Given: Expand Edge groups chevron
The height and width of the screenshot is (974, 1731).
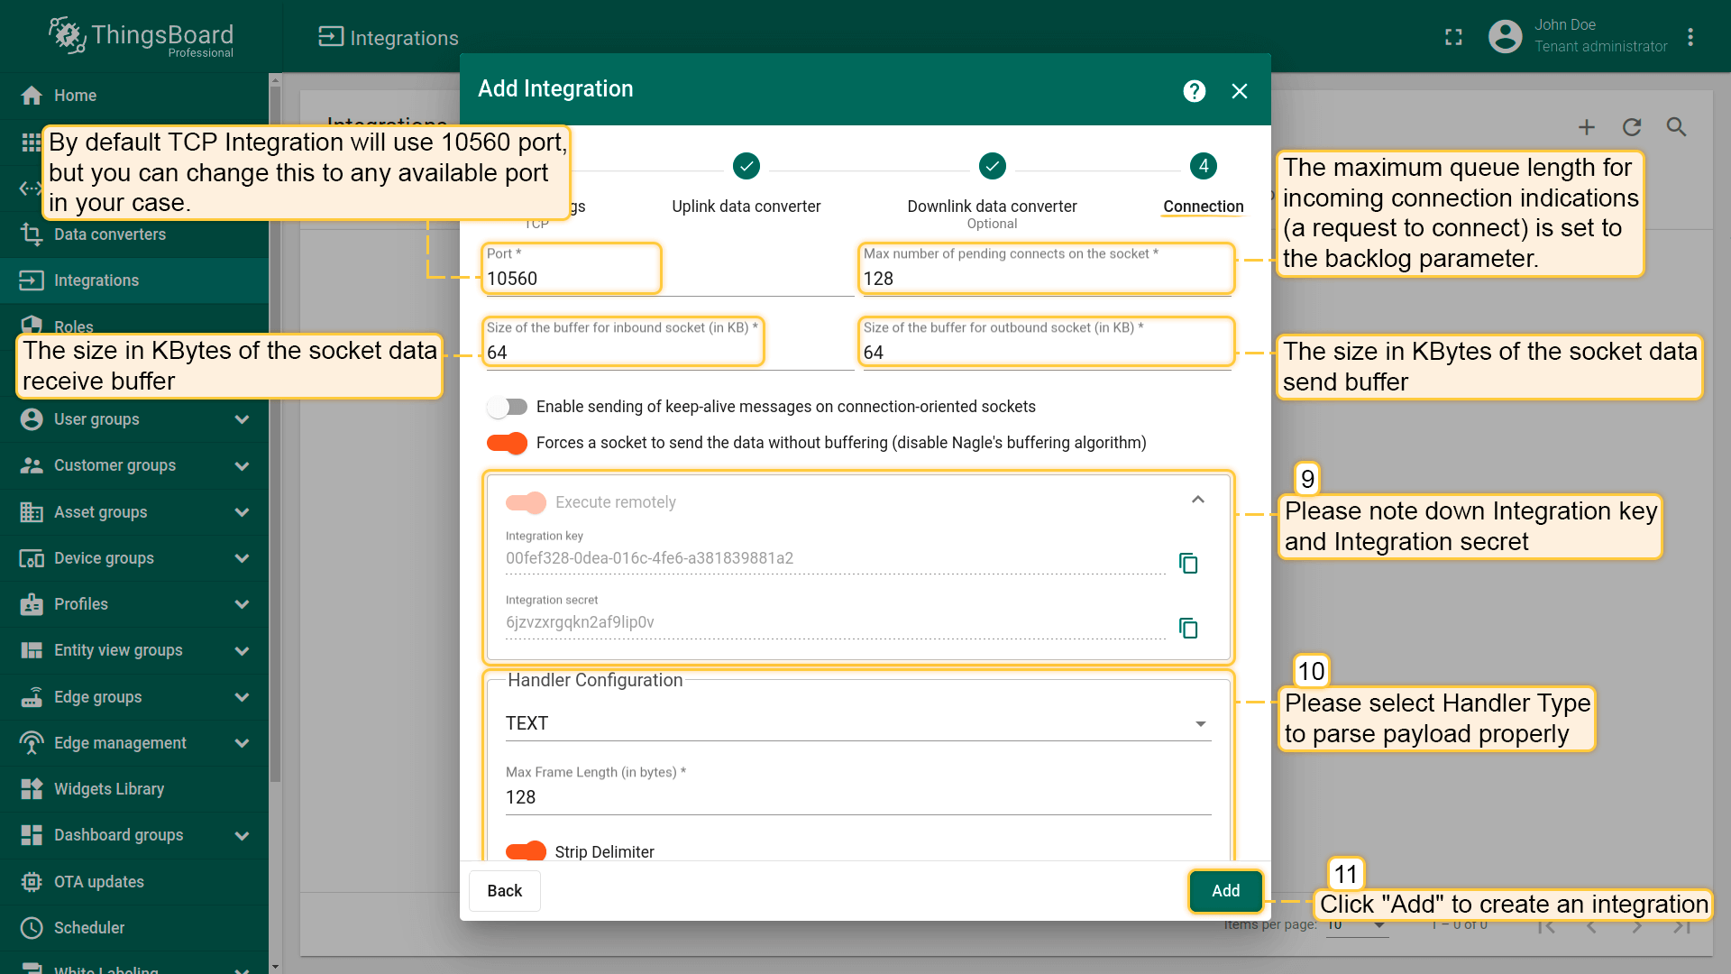Looking at the screenshot, I should pos(242,697).
